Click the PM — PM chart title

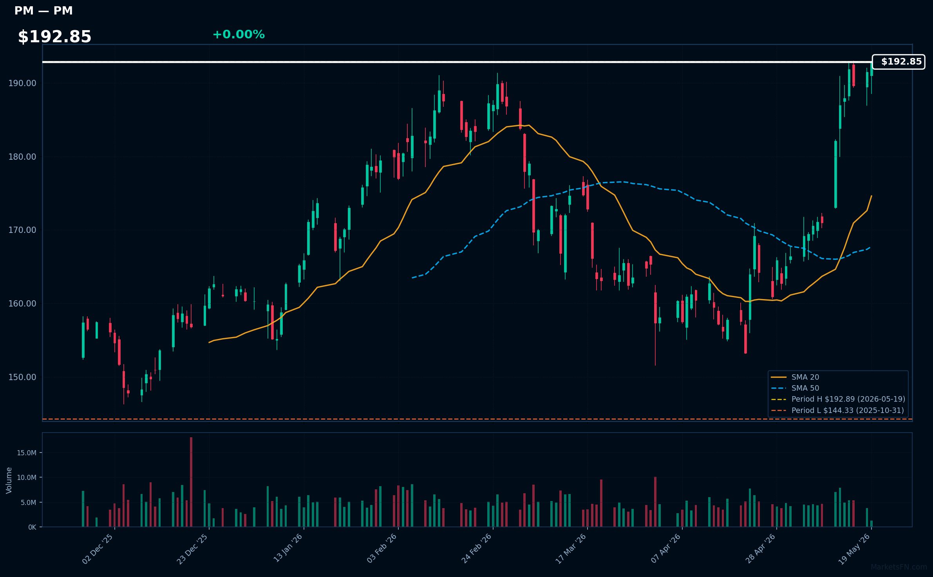point(43,11)
